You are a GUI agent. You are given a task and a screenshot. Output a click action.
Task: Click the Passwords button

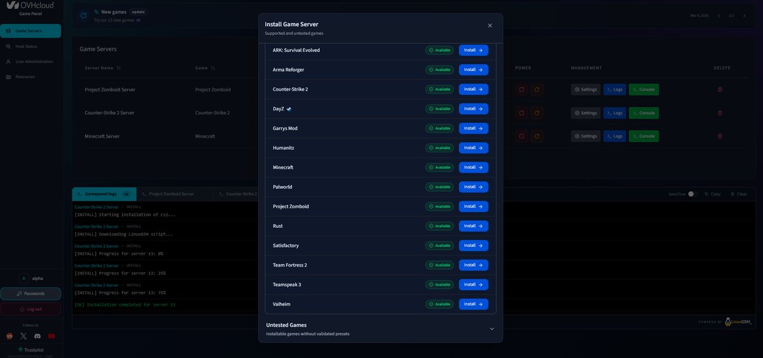[31, 294]
